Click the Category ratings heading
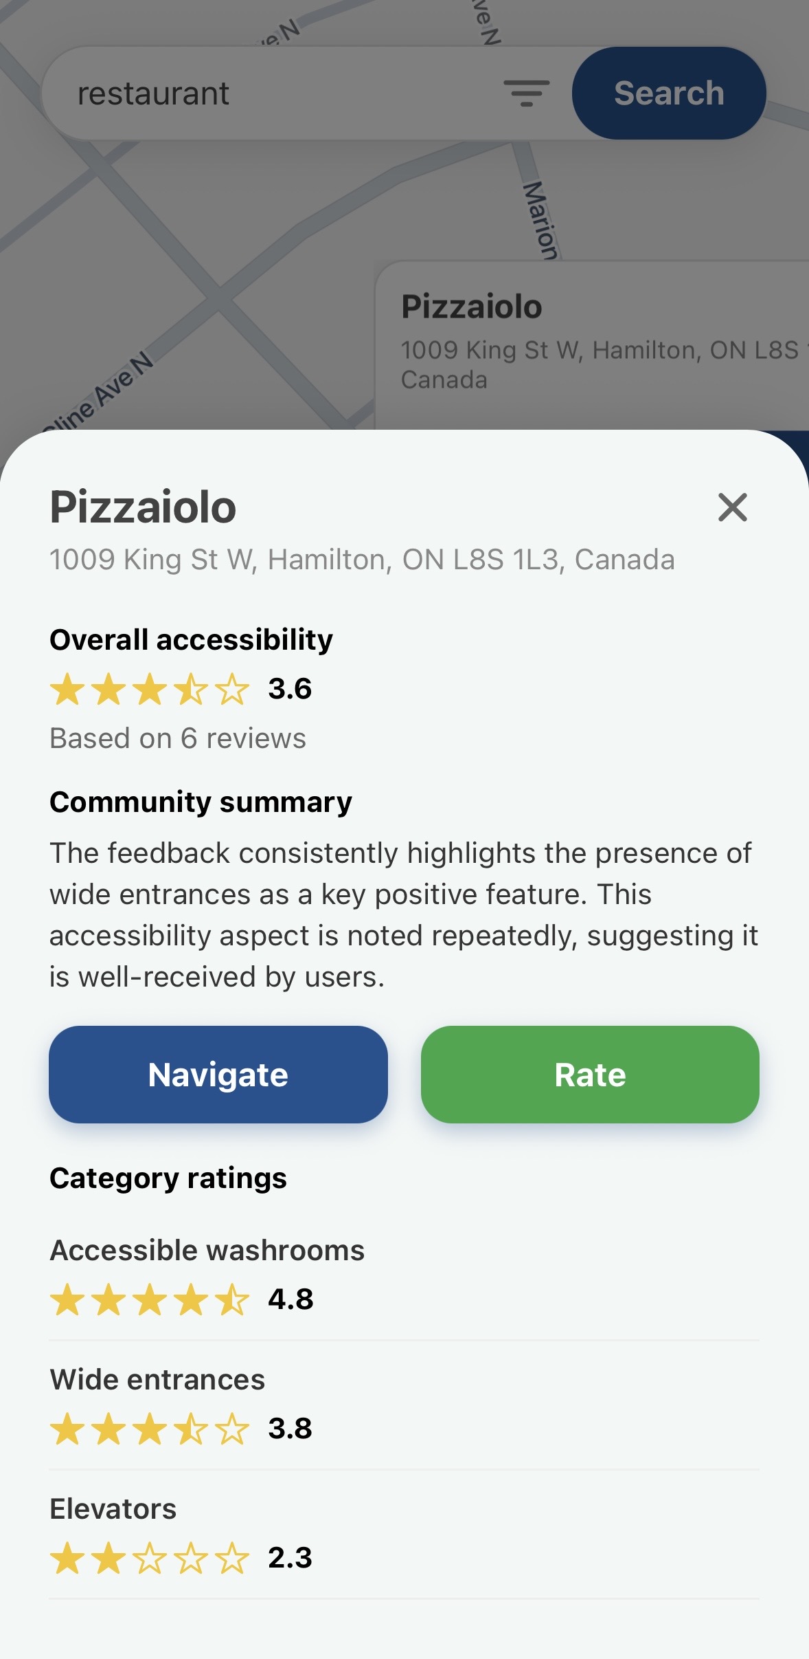Image resolution: width=809 pixels, height=1659 pixels. tap(168, 1178)
